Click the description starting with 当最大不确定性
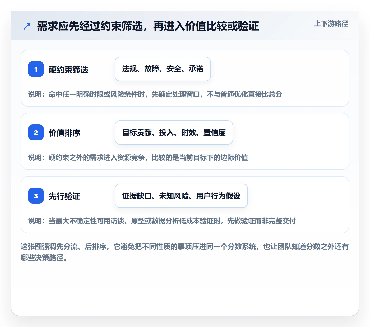 (162, 221)
